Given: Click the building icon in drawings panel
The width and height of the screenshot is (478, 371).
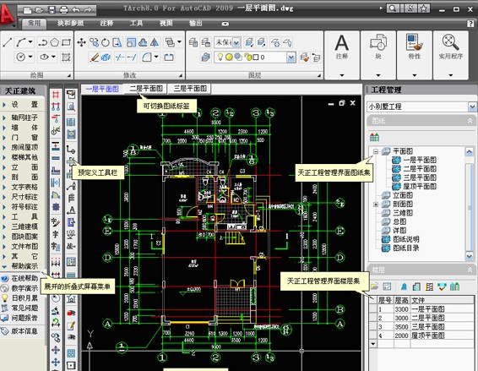Looking at the screenshot, I should (x=374, y=137).
